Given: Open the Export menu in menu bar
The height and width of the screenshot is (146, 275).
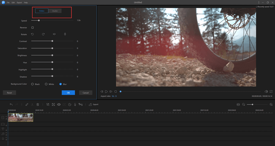Looking at the screenshot, I should pos(19,3).
